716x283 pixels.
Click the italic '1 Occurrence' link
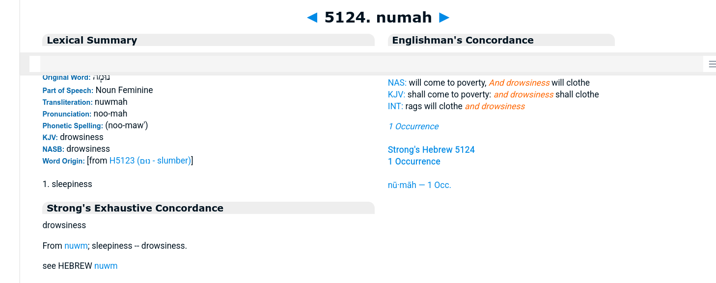413,127
